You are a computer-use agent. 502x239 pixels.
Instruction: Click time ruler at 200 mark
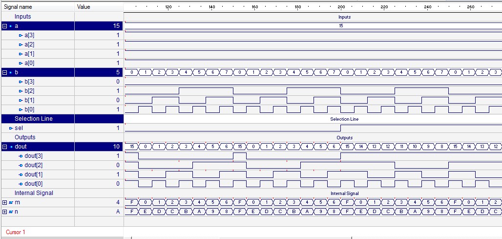click(341, 7)
